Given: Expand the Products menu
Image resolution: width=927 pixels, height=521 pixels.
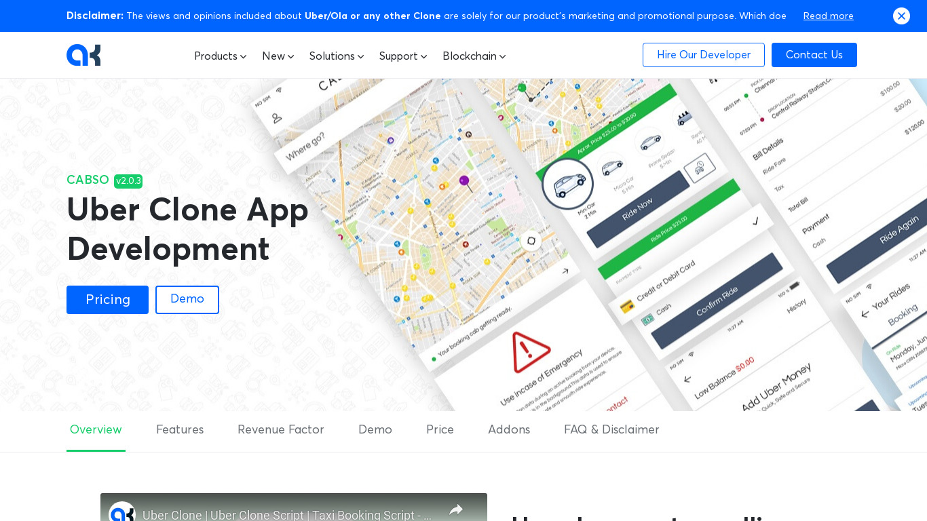Looking at the screenshot, I should point(221,56).
